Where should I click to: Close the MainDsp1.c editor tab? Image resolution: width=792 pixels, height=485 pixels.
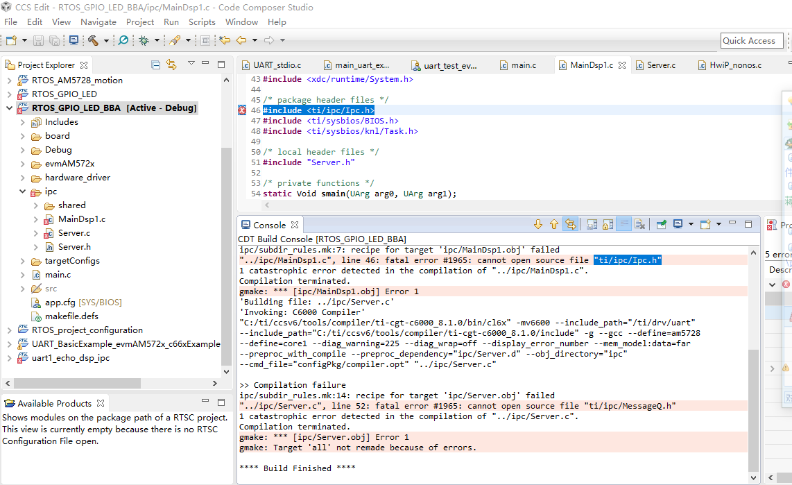(x=622, y=65)
